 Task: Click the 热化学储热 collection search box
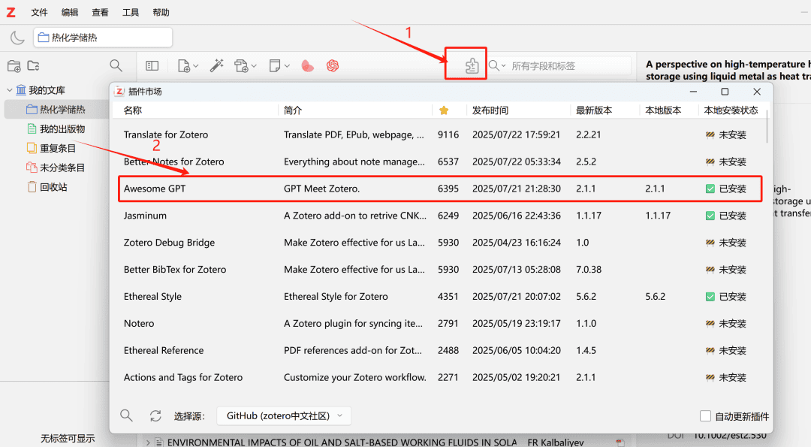pos(102,36)
